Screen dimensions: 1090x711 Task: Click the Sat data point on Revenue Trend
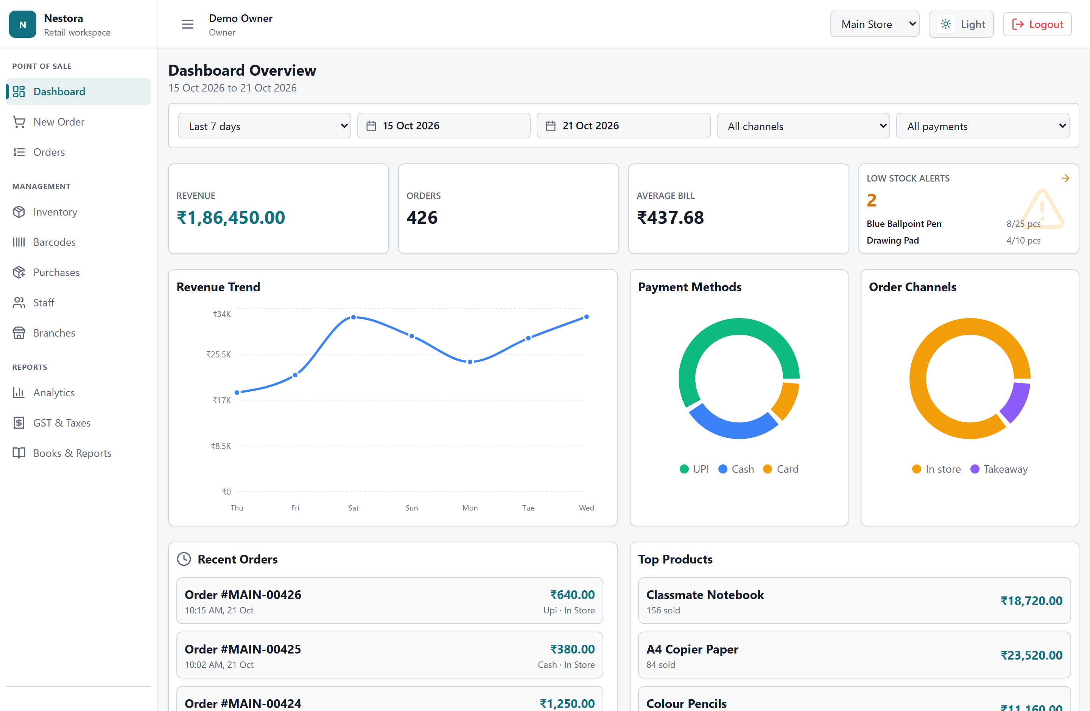pos(353,317)
